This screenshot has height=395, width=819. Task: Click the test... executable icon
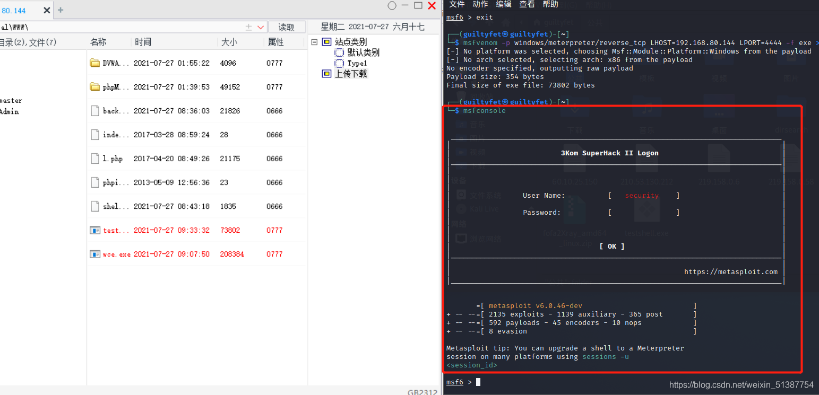click(95, 230)
